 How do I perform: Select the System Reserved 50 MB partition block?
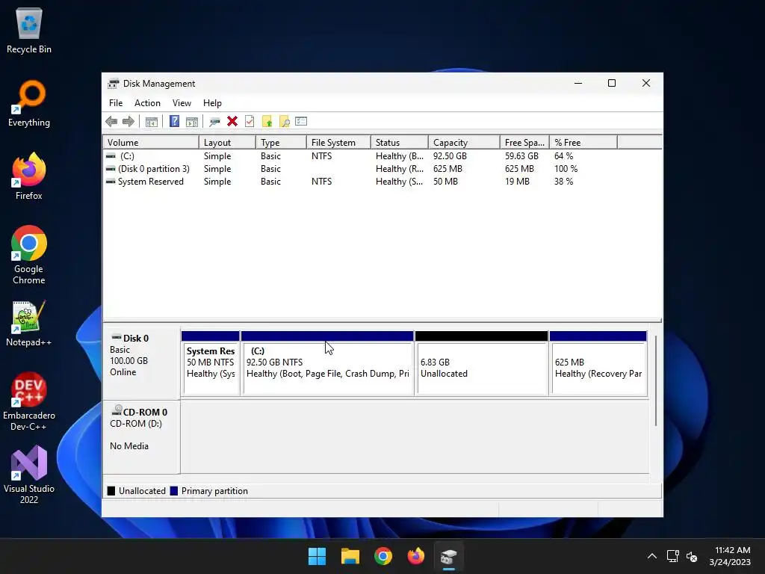[x=210, y=363]
